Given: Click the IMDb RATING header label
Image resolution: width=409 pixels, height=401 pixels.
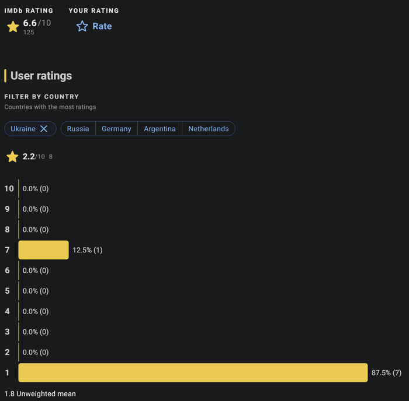Looking at the screenshot, I should click(x=29, y=10).
